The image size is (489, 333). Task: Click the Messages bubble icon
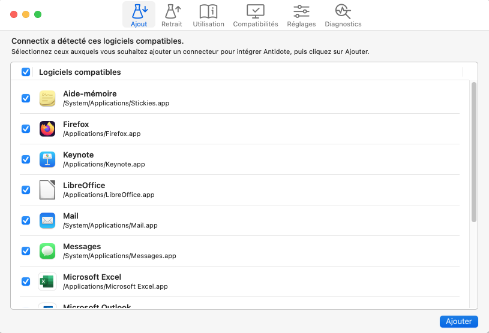click(x=47, y=251)
